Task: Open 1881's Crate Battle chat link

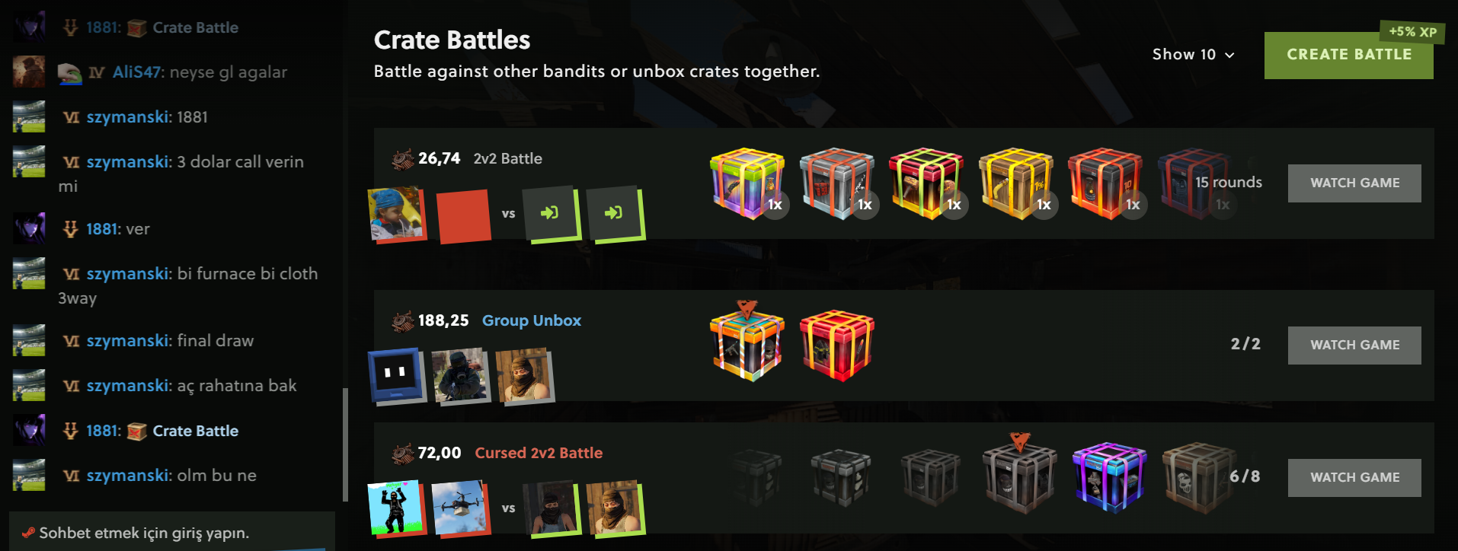Action: (x=195, y=431)
